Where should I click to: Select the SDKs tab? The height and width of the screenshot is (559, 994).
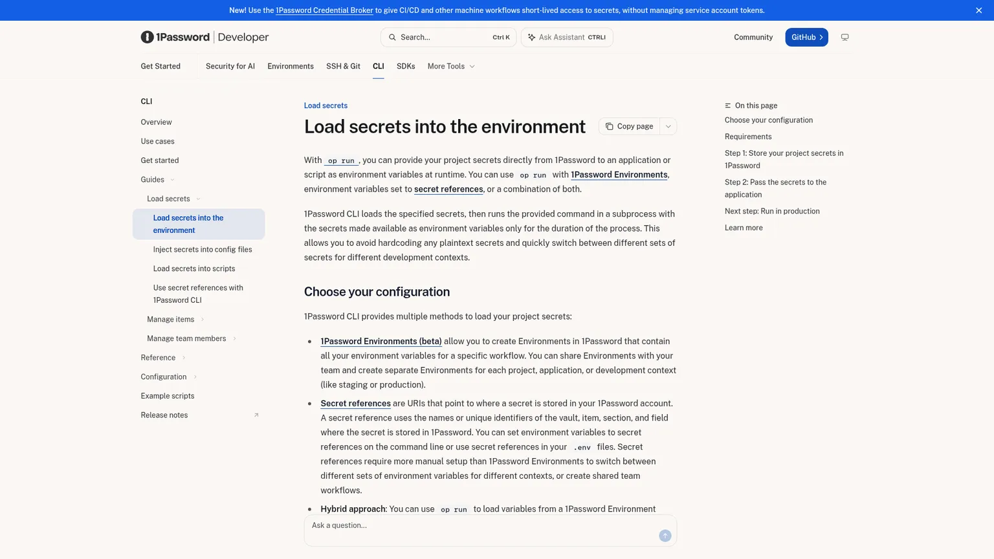point(406,66)
